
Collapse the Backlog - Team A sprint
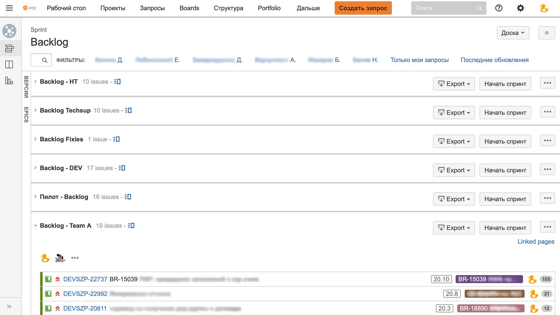(x=36, y=226)
